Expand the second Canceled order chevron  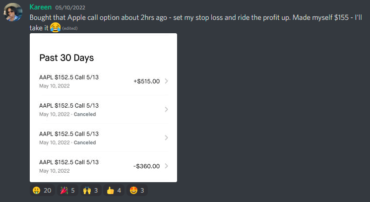[x=166, y=138]
